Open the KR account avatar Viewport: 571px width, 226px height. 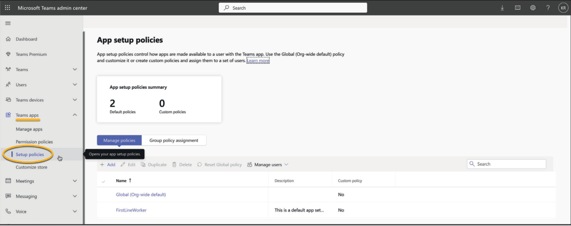[x=563, y=8]
